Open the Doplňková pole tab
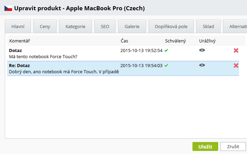Viewport: 247px width, 154px height. pos(171,26)
